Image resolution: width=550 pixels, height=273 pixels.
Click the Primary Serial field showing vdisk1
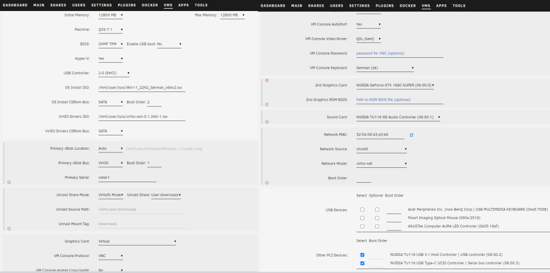click(128, 178)
